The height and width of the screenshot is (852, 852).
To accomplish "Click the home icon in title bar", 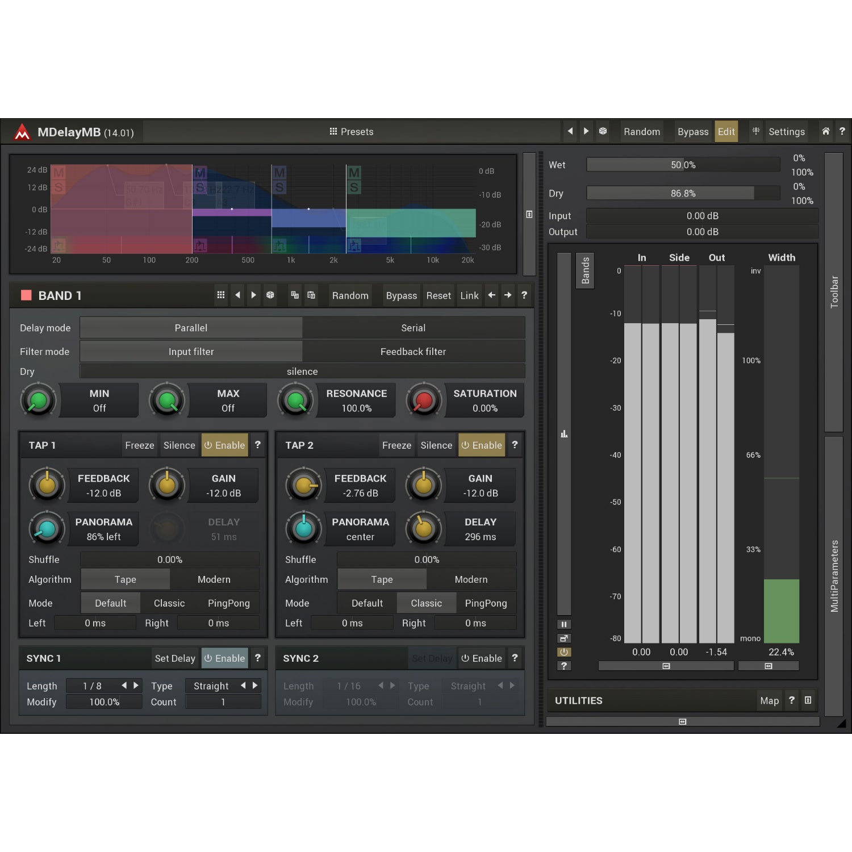I will (825, 131).
